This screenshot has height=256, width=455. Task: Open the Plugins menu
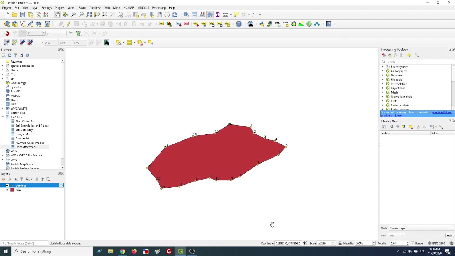tap(59, 8)
